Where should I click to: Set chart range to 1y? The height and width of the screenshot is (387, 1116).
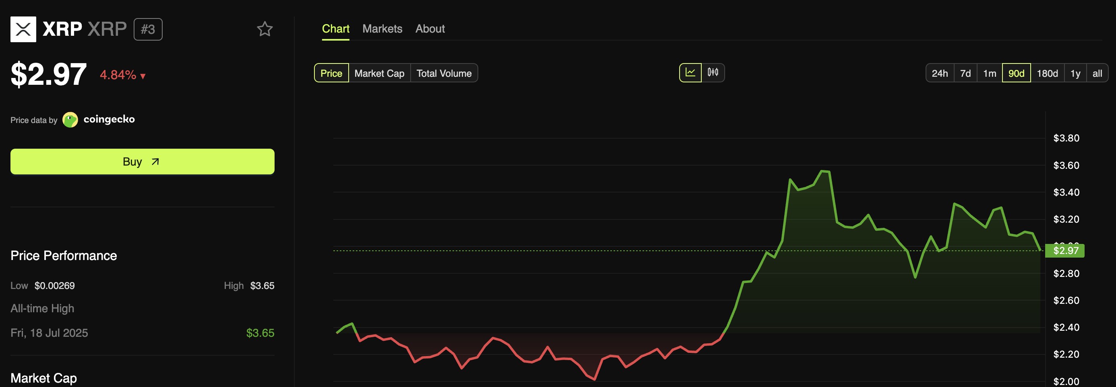[x=1075, y=73]
